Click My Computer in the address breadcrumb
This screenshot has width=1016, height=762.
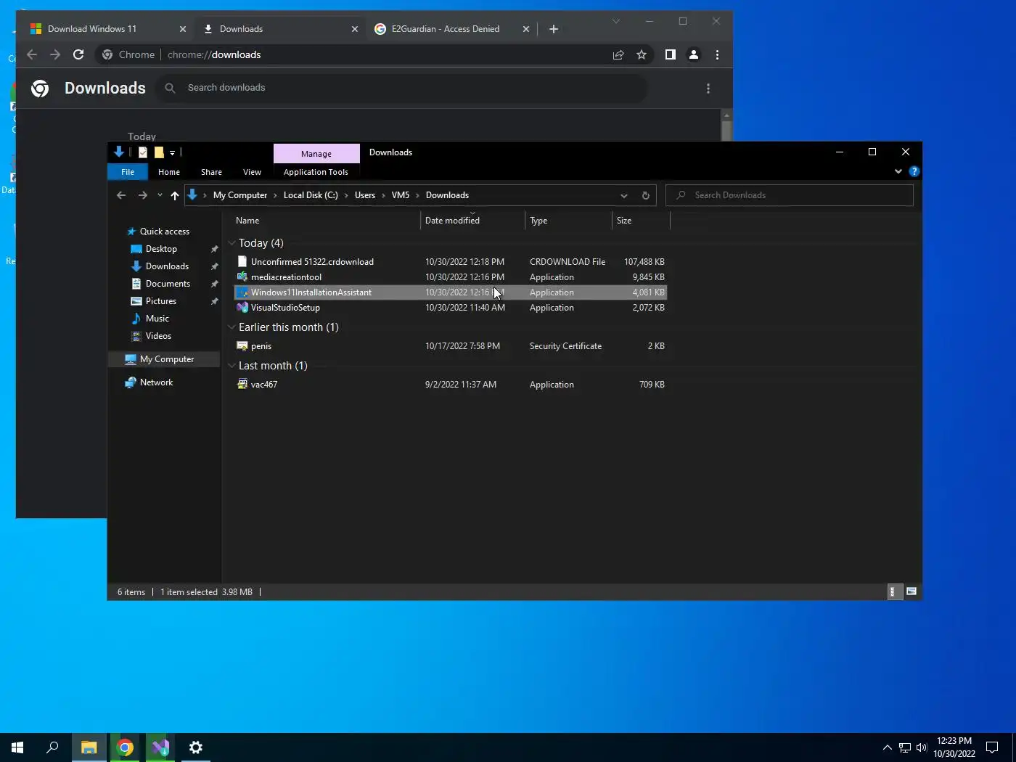click(x=240, y=195)
